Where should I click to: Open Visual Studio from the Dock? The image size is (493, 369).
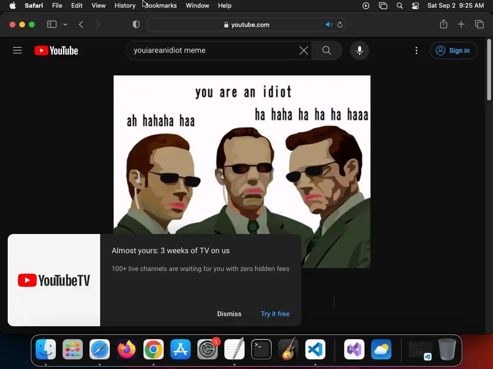(354, 349)
